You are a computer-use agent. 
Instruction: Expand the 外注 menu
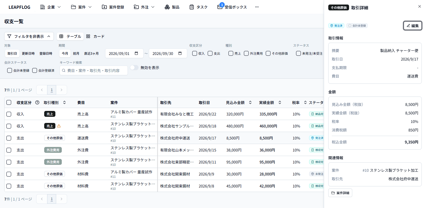[x=144, y=7]
